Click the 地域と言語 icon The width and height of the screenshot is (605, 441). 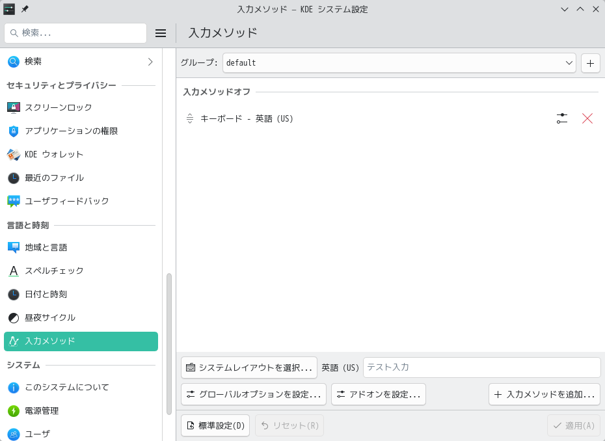point(14,248)
